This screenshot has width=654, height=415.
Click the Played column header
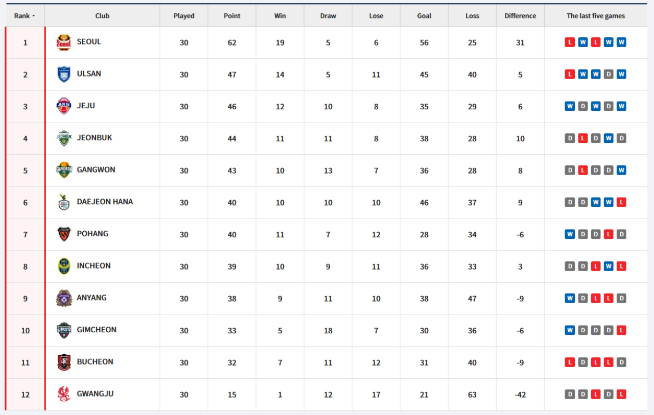[x=184, y=16]
